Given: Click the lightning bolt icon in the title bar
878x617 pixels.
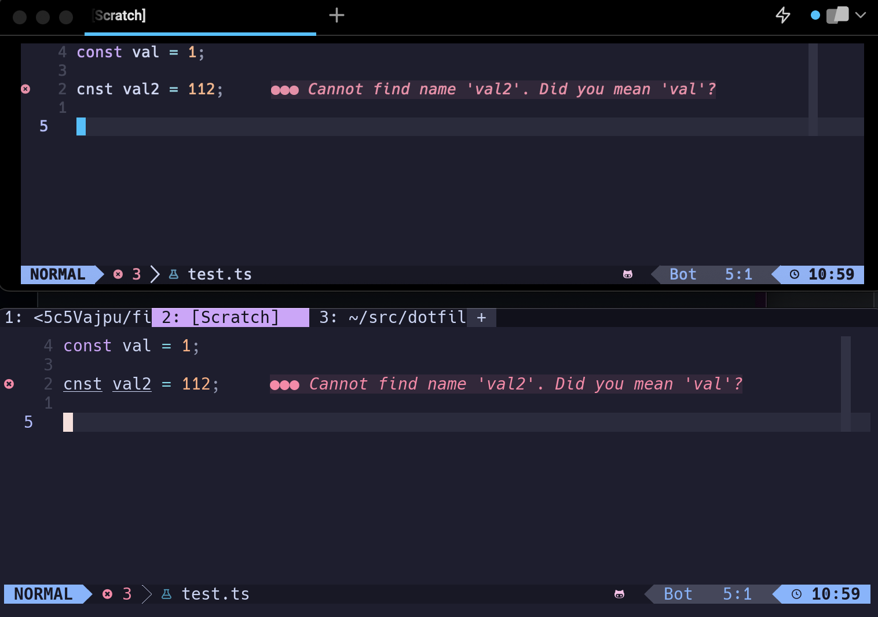Looking at the screenshot, I should coord(782,15).
